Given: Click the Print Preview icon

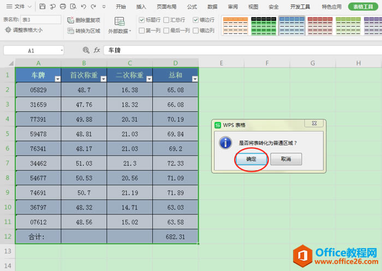Looking at the screenshot, I should click(x=73, y=7).
